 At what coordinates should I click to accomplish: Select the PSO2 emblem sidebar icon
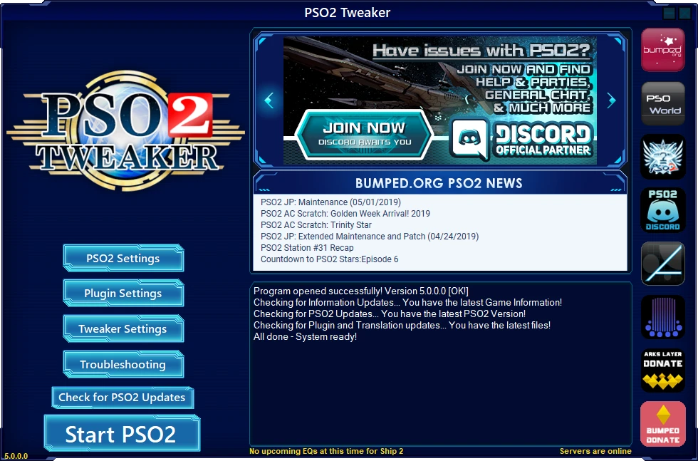663,157
